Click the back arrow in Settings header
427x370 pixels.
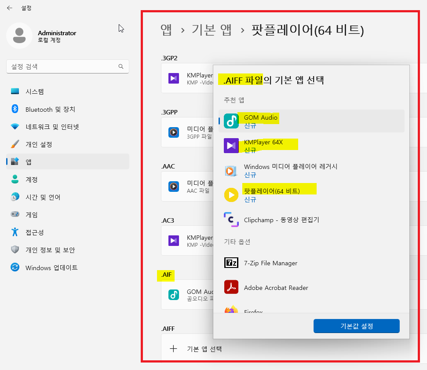[x=10, y=8]
